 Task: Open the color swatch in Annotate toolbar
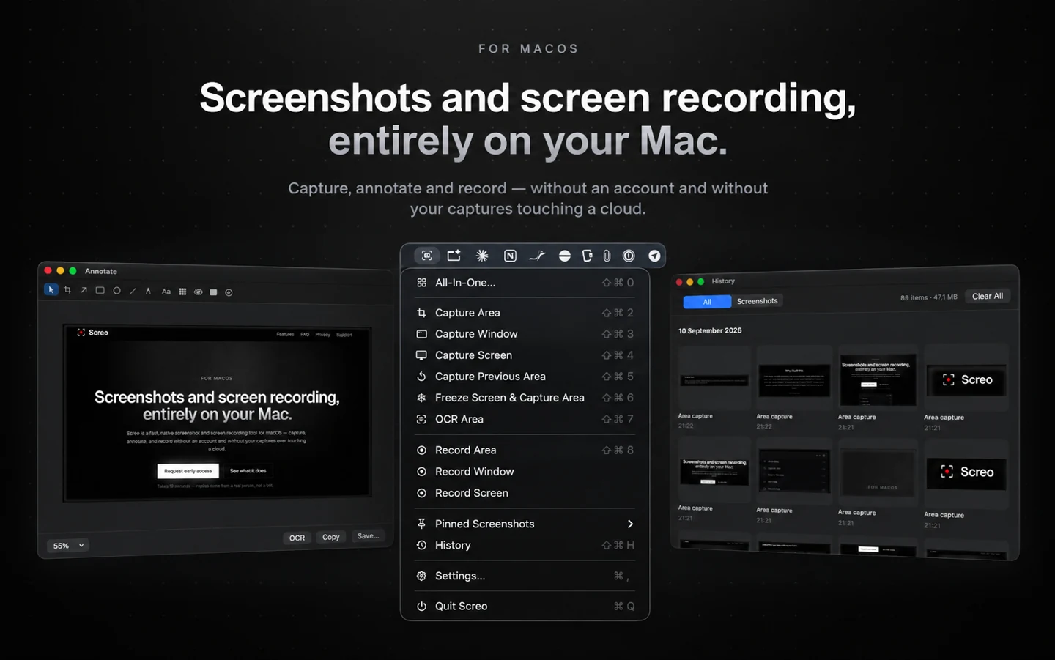click(x=213, y=292)
